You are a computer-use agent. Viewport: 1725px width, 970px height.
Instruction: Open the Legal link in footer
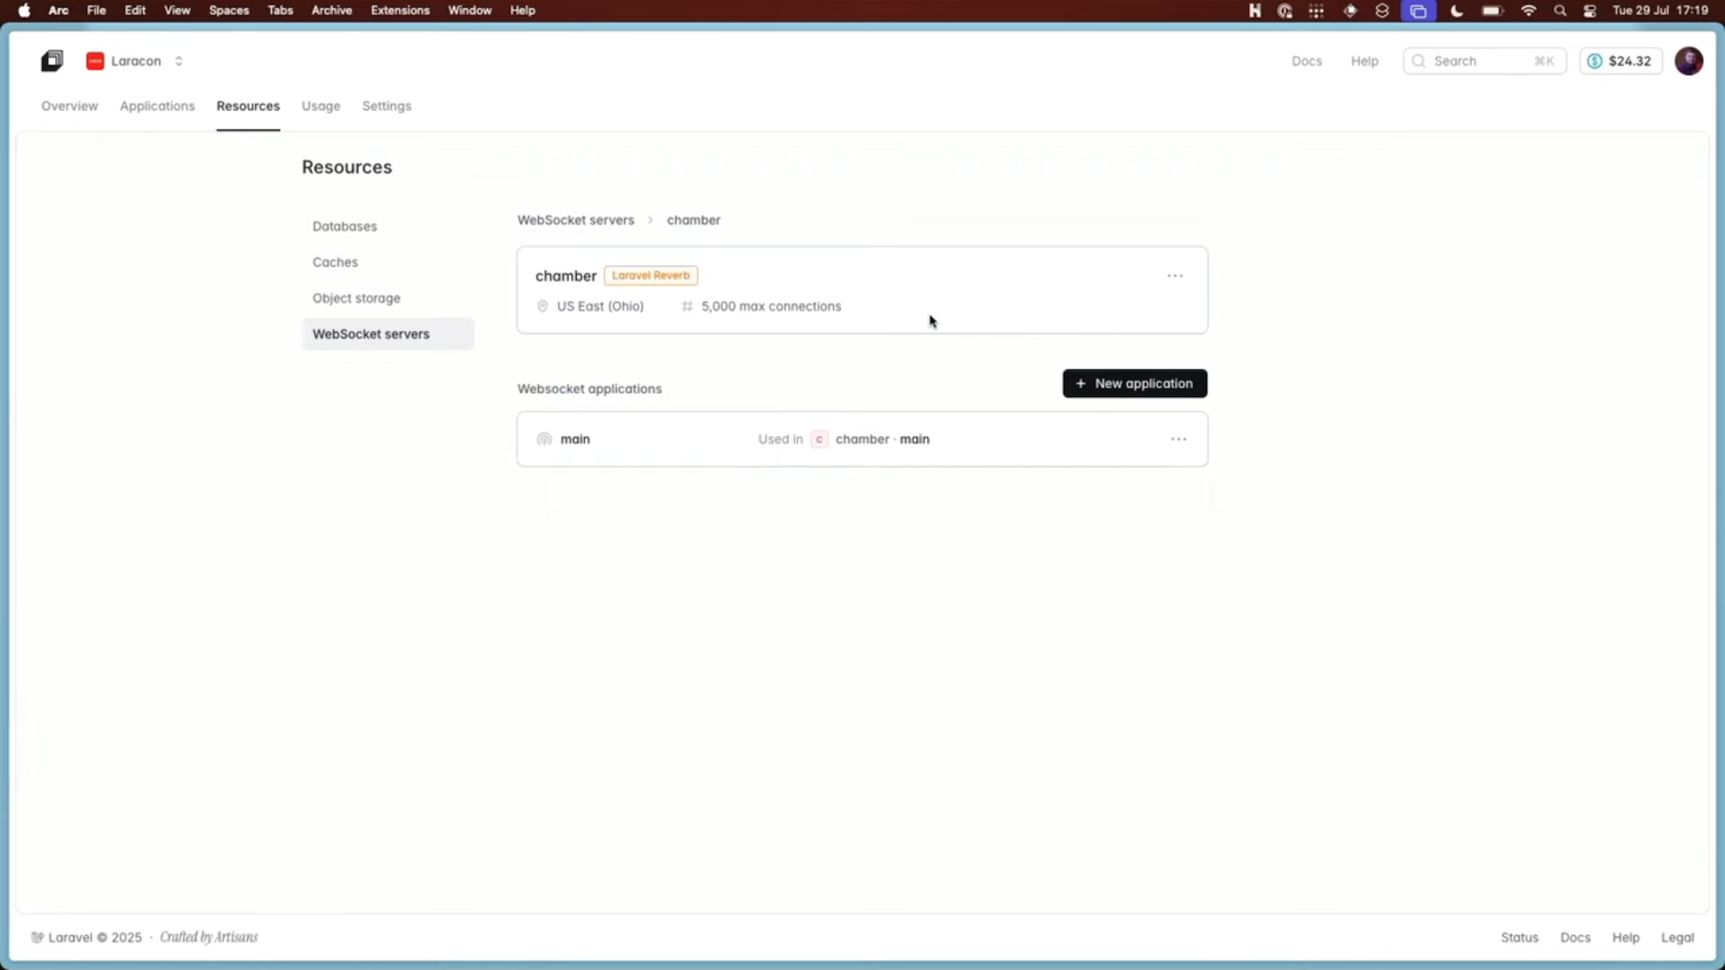(x=1677, y=938)
